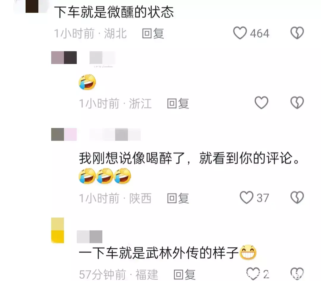Dislike the Shaanxi comment via broken heart
Screen dimensions: 321x281
pos(297,198)
